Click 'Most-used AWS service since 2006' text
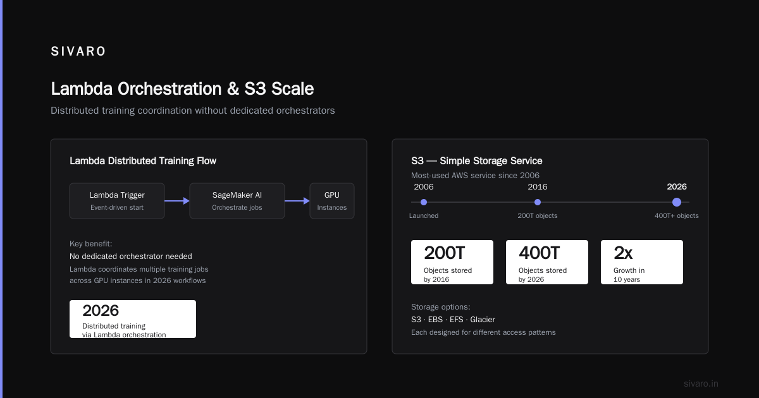 (x=475, y=176)
